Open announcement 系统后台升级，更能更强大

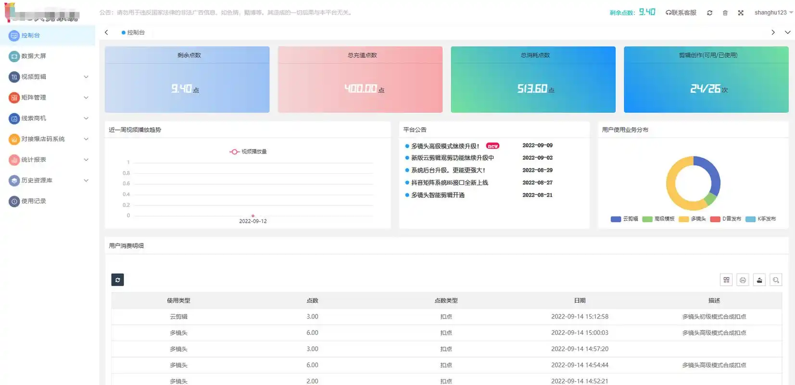pyautogui.click(x=448, y=170)
